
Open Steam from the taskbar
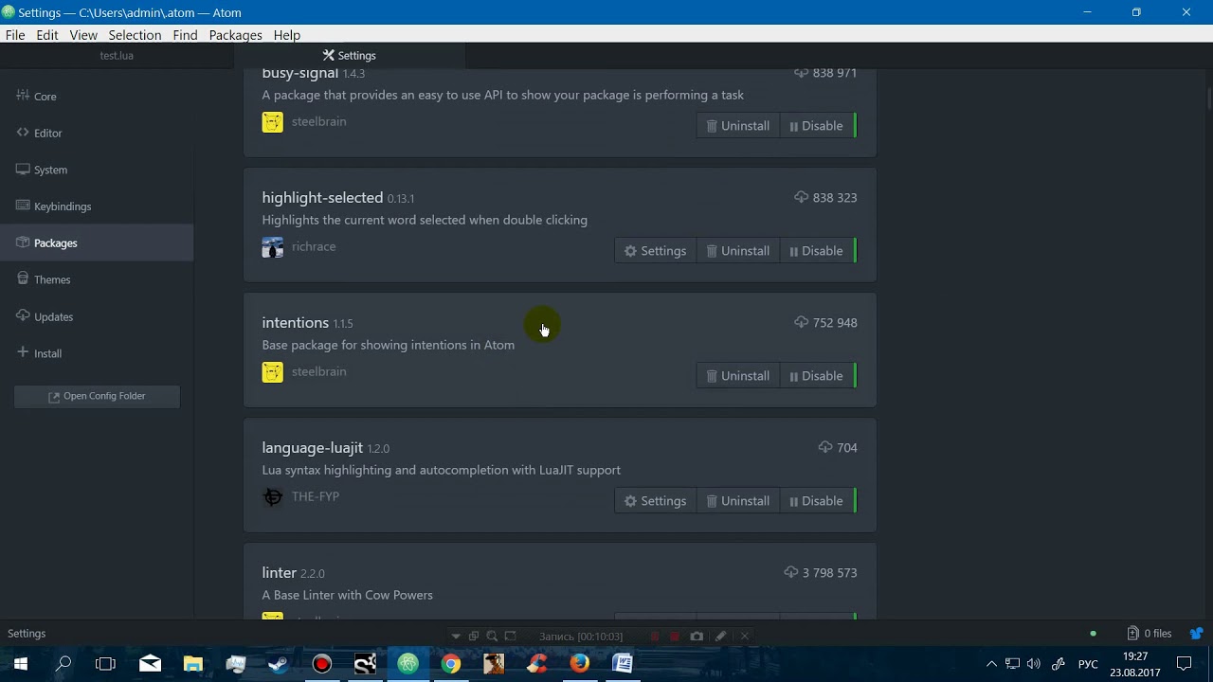coord(279,664)
